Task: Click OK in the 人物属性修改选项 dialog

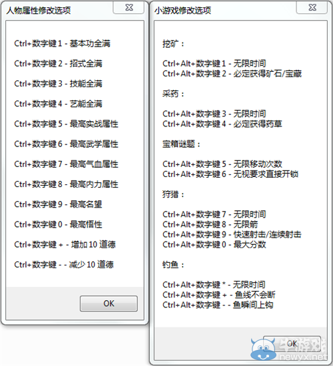Action: tap(109, 303)
